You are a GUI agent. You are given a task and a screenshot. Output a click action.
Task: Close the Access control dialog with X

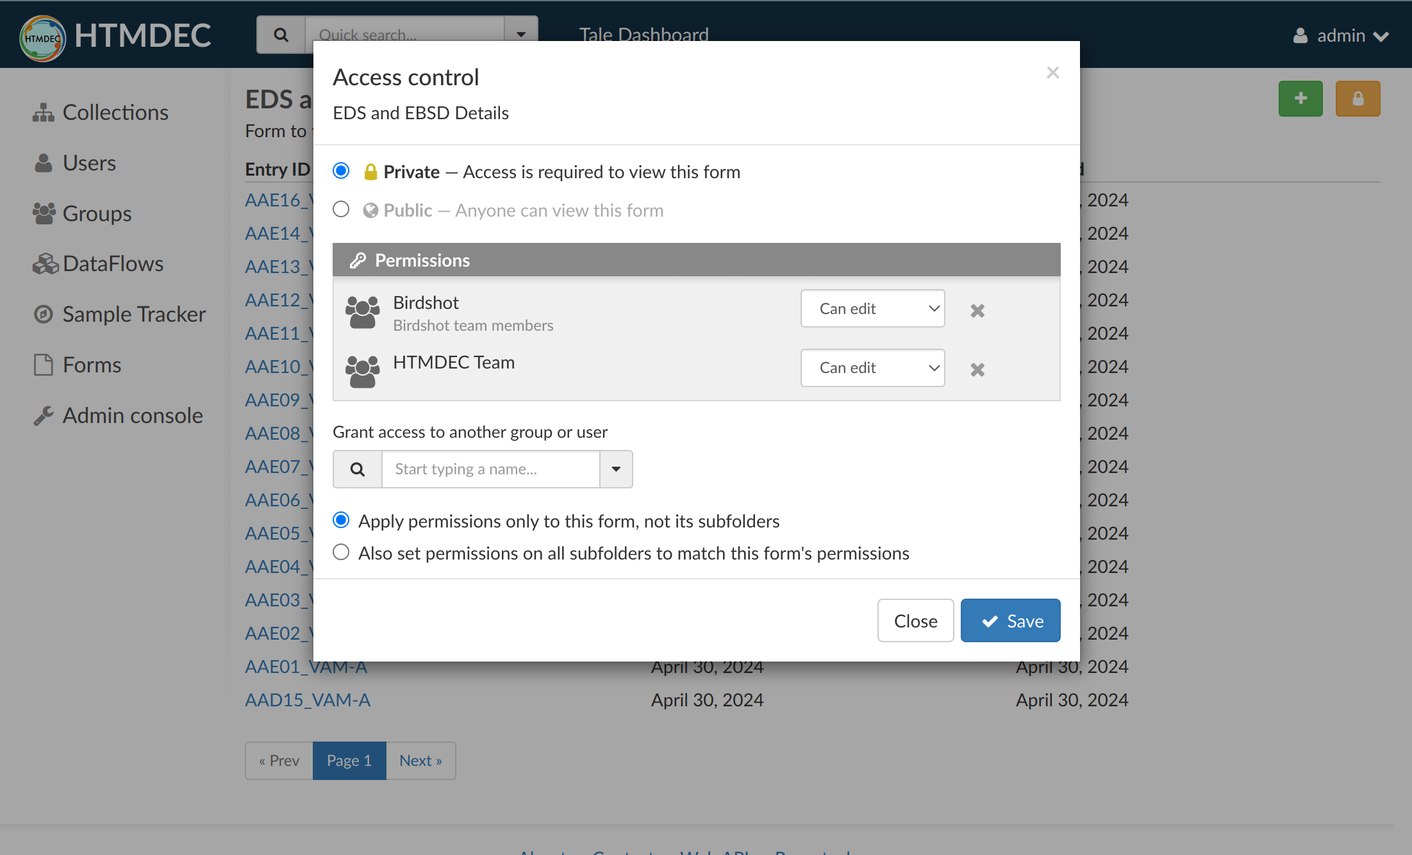1052,72
